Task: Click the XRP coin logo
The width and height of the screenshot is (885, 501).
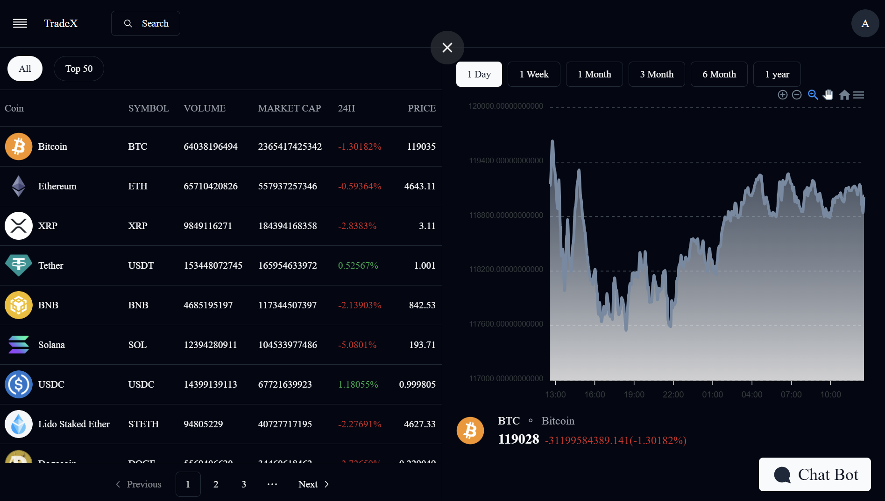Action: coord(19,226)
